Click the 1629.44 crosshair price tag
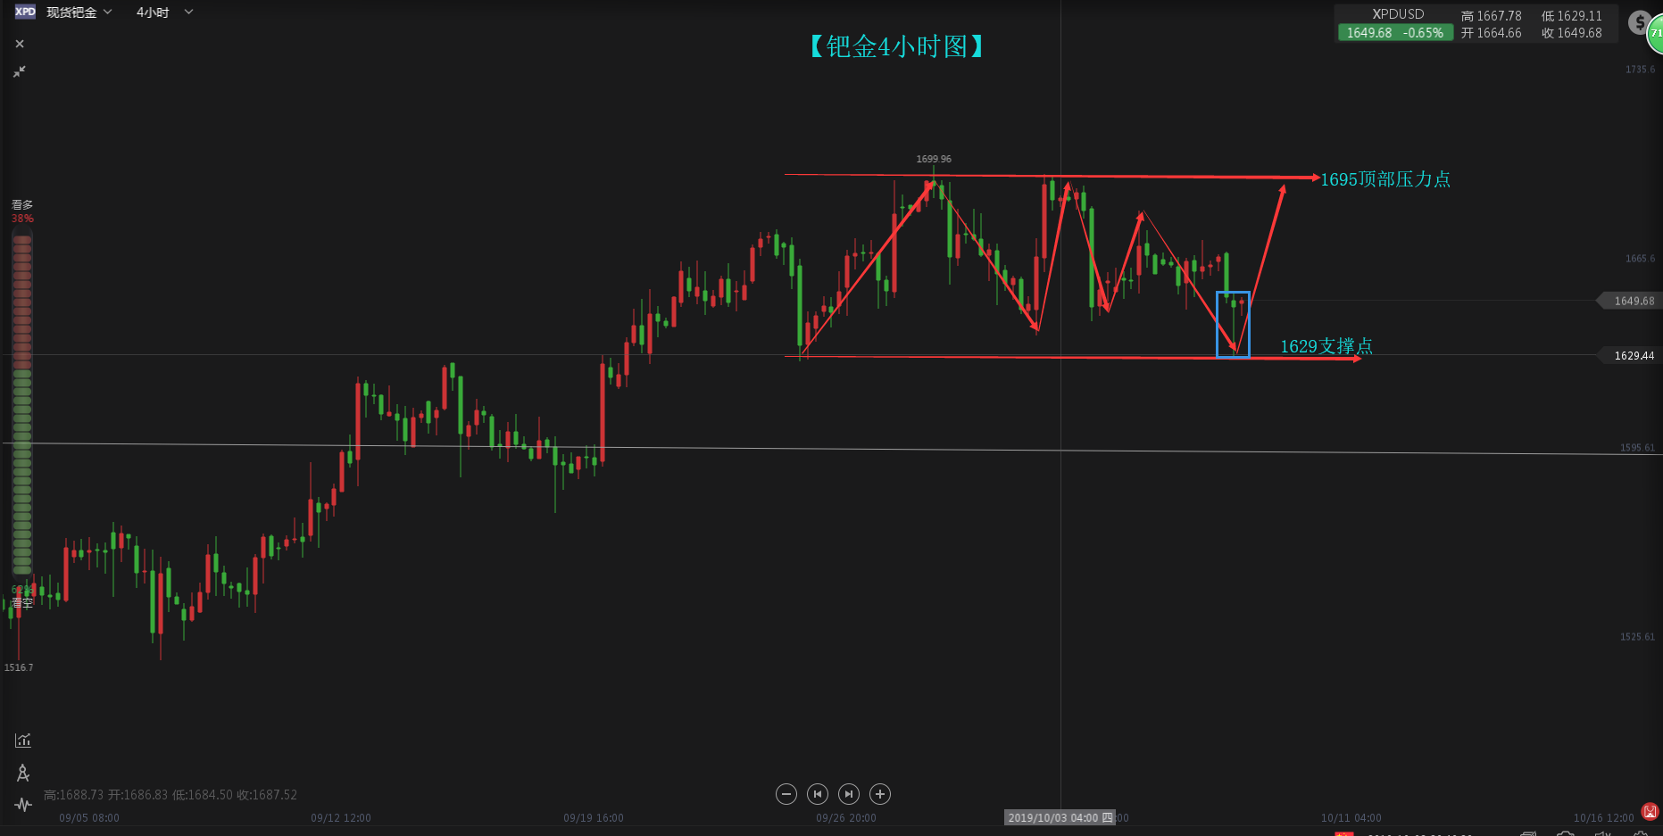Screen dimensions: 1663x836 1629,355
